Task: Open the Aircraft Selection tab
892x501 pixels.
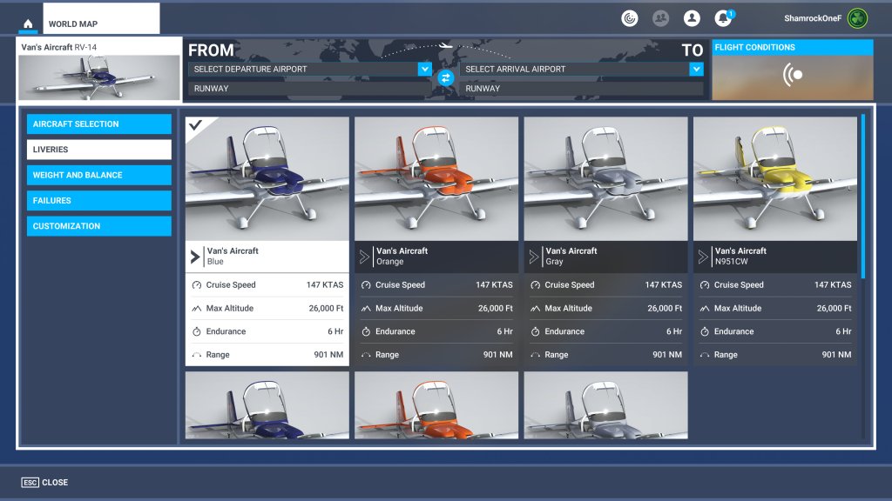Action: (x=98, y=124)
